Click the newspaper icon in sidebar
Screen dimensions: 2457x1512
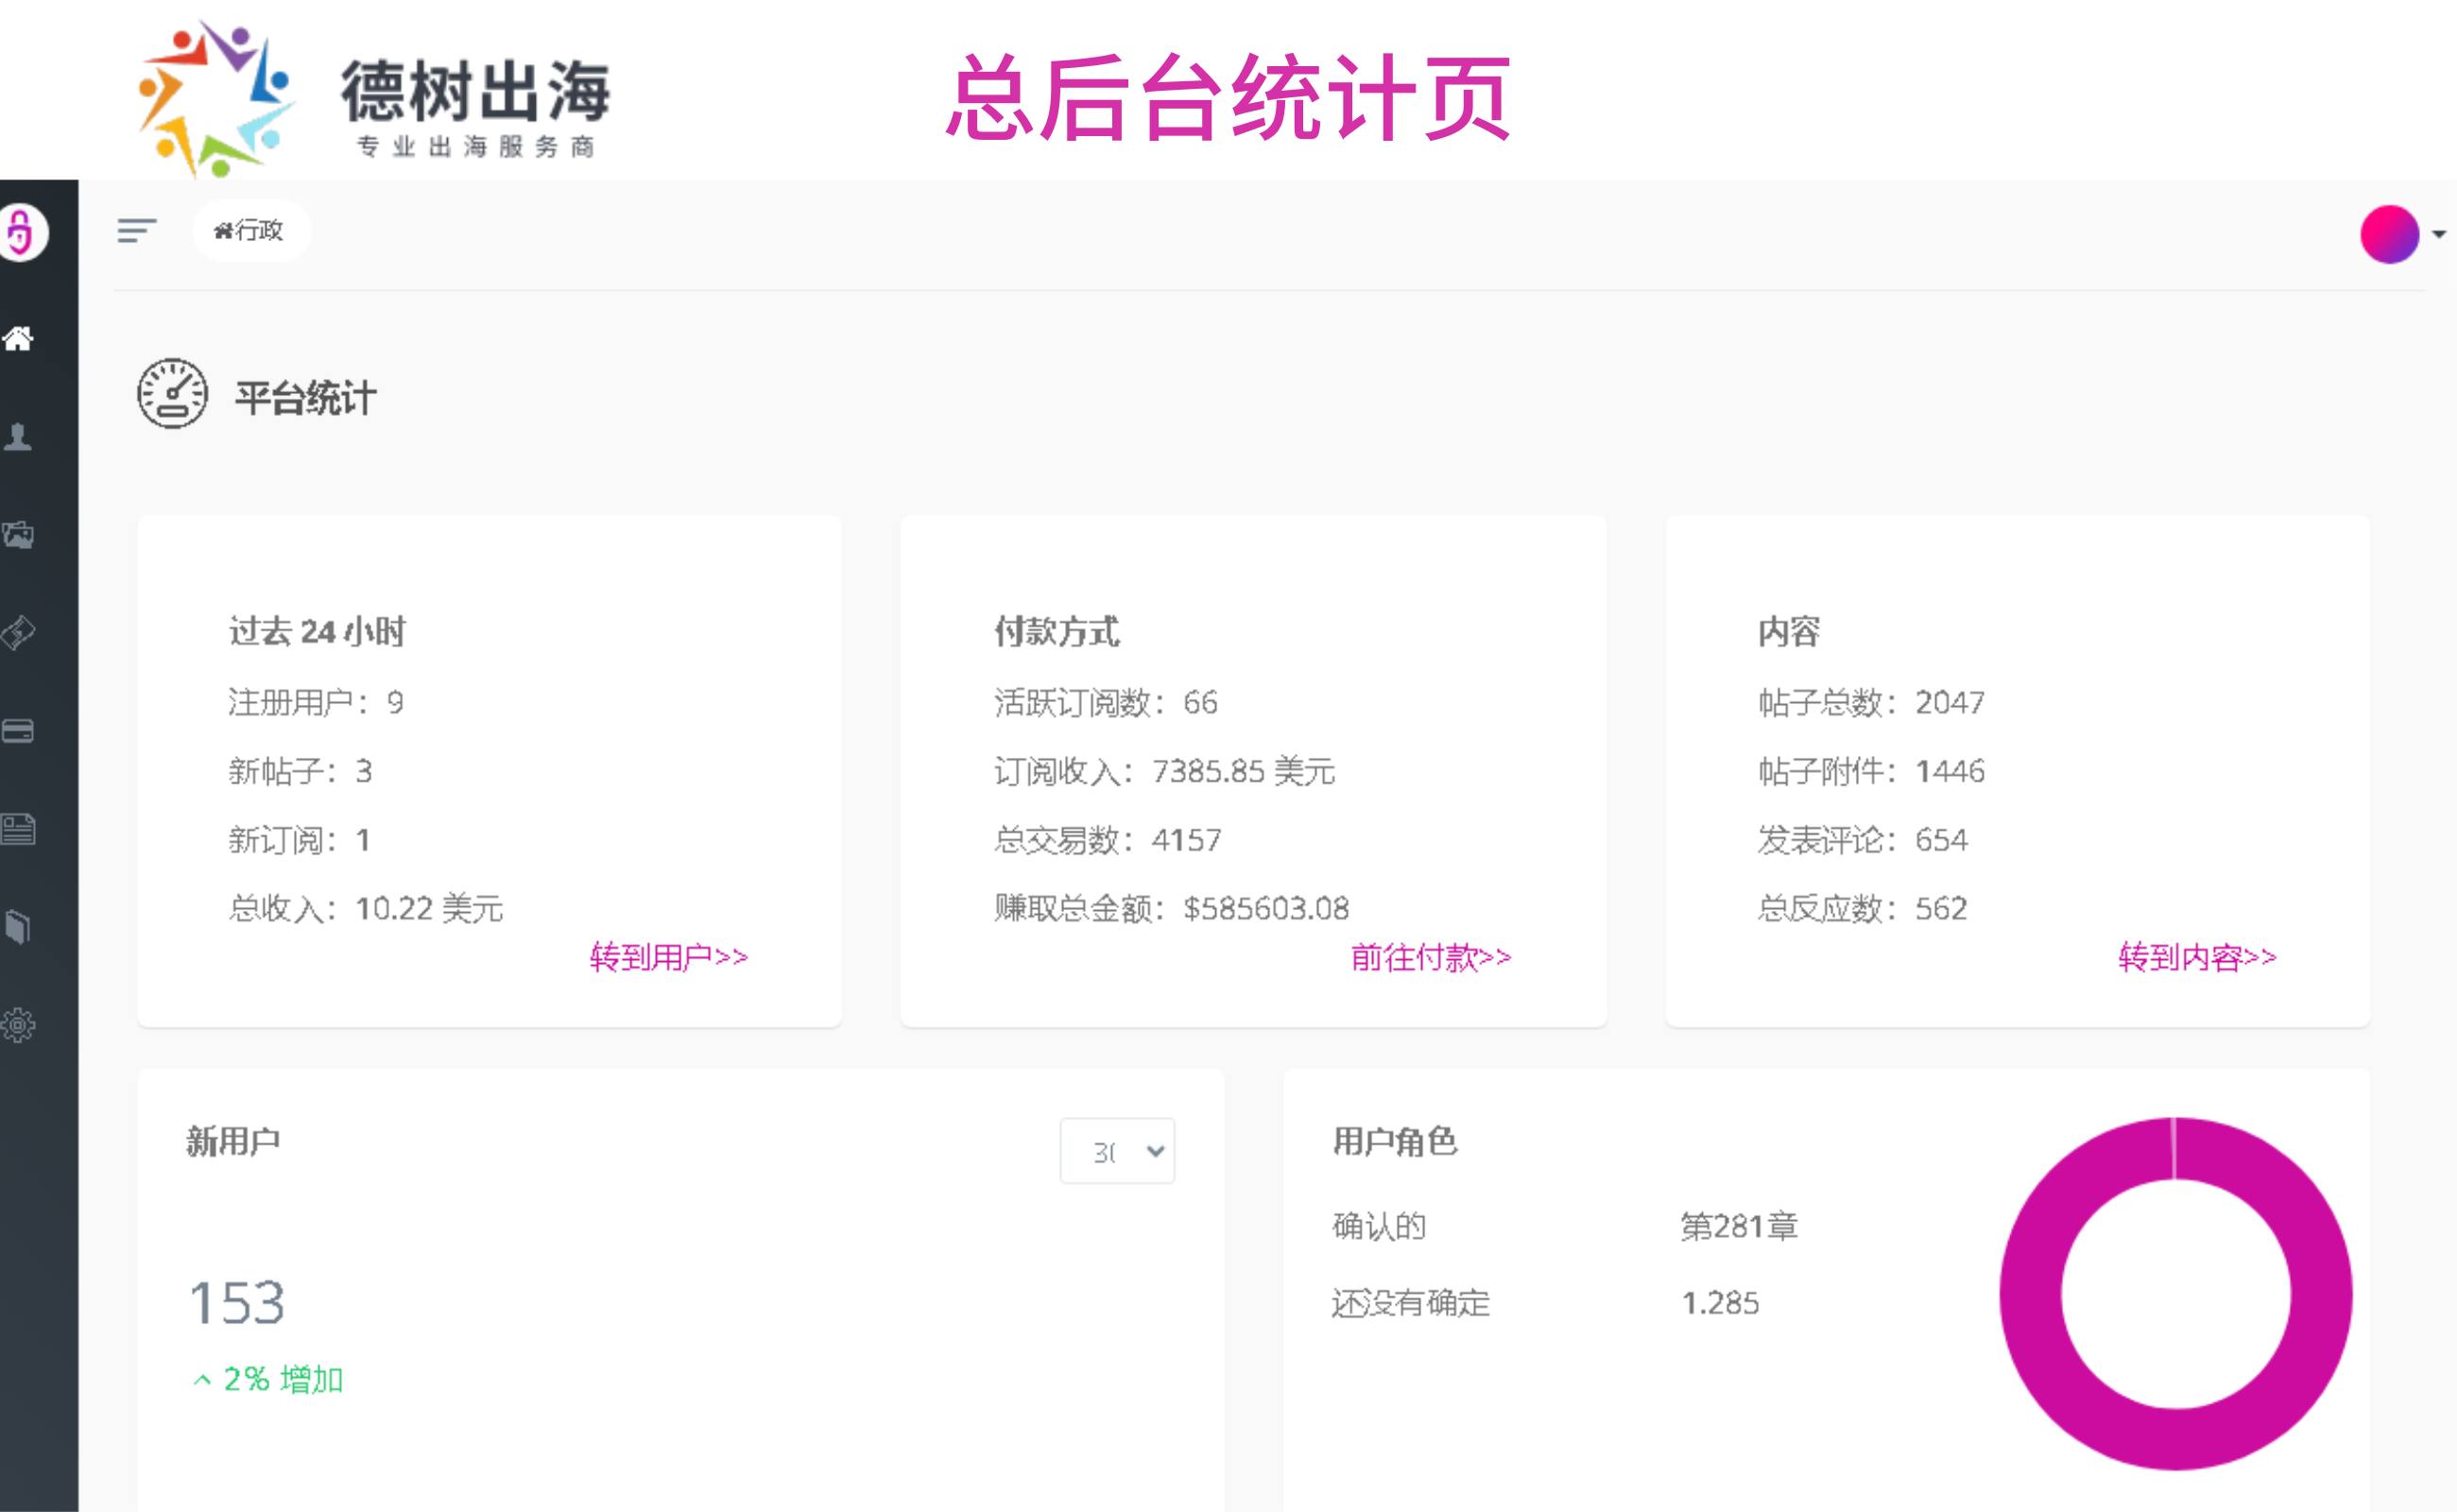(x=19, y=829)
